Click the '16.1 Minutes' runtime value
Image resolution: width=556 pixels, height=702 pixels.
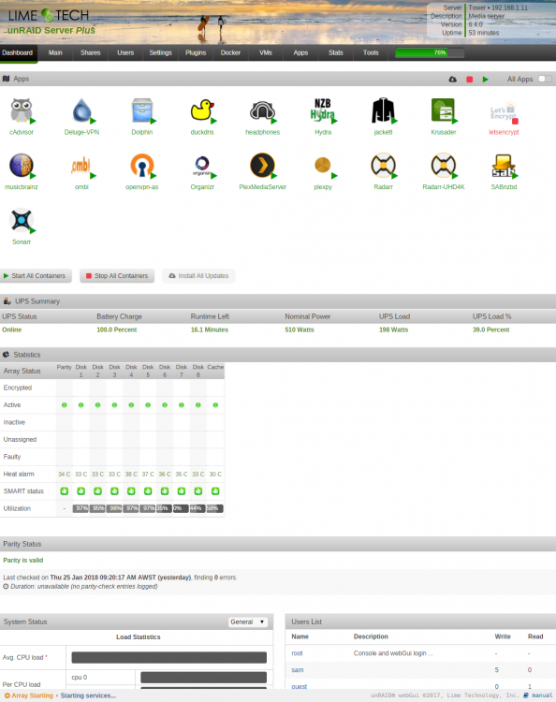click(210, 330)
